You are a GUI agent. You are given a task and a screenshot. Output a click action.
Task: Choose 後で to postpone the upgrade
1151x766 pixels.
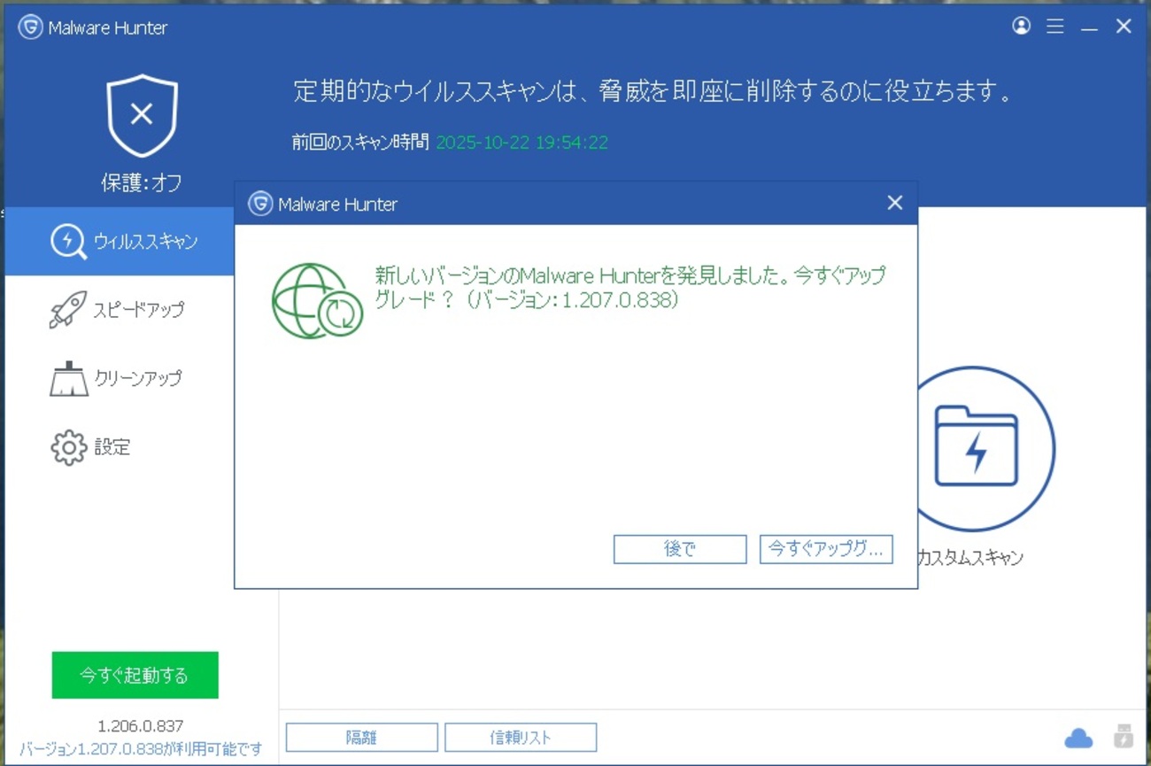coord(680,549)
